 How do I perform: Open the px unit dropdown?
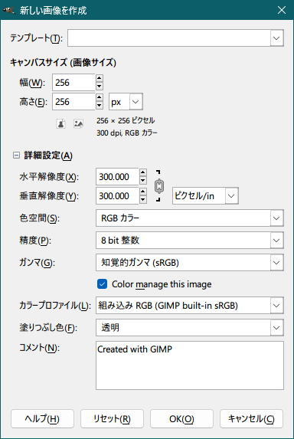tap(126, 102)
